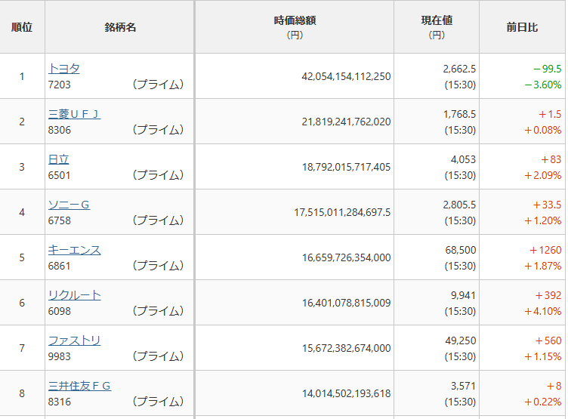
Task: Open the 三井住友ＦＧ stock page
Action: pos(79,386)
